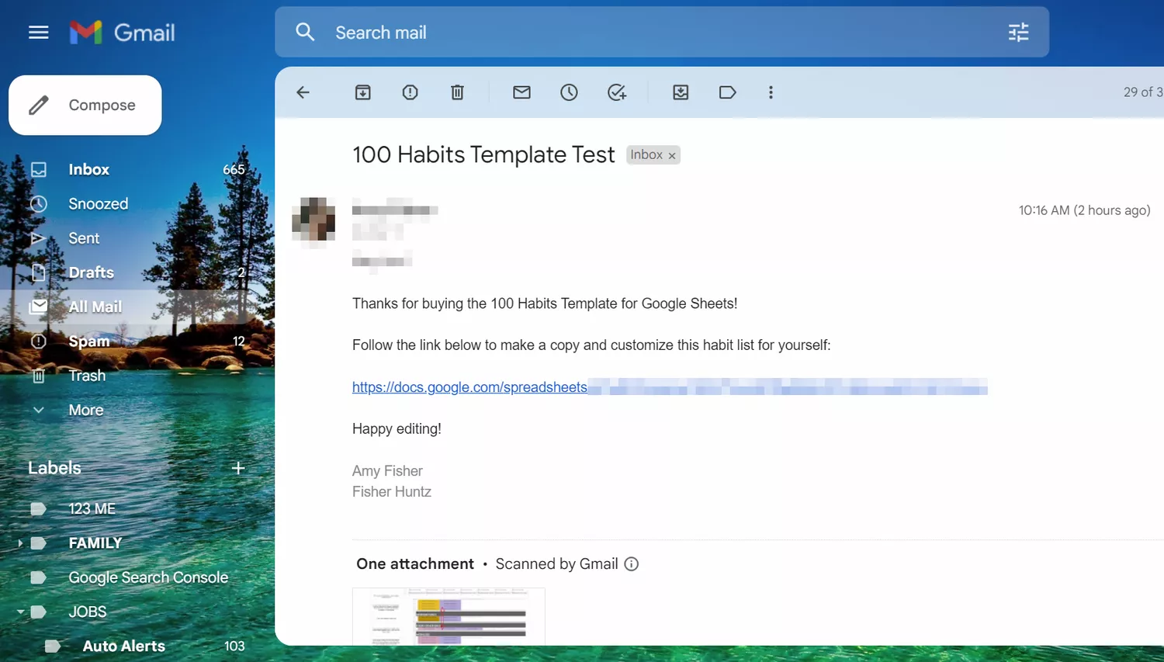
Task: Click the sender's profile picture
Action: pos(314,220)
